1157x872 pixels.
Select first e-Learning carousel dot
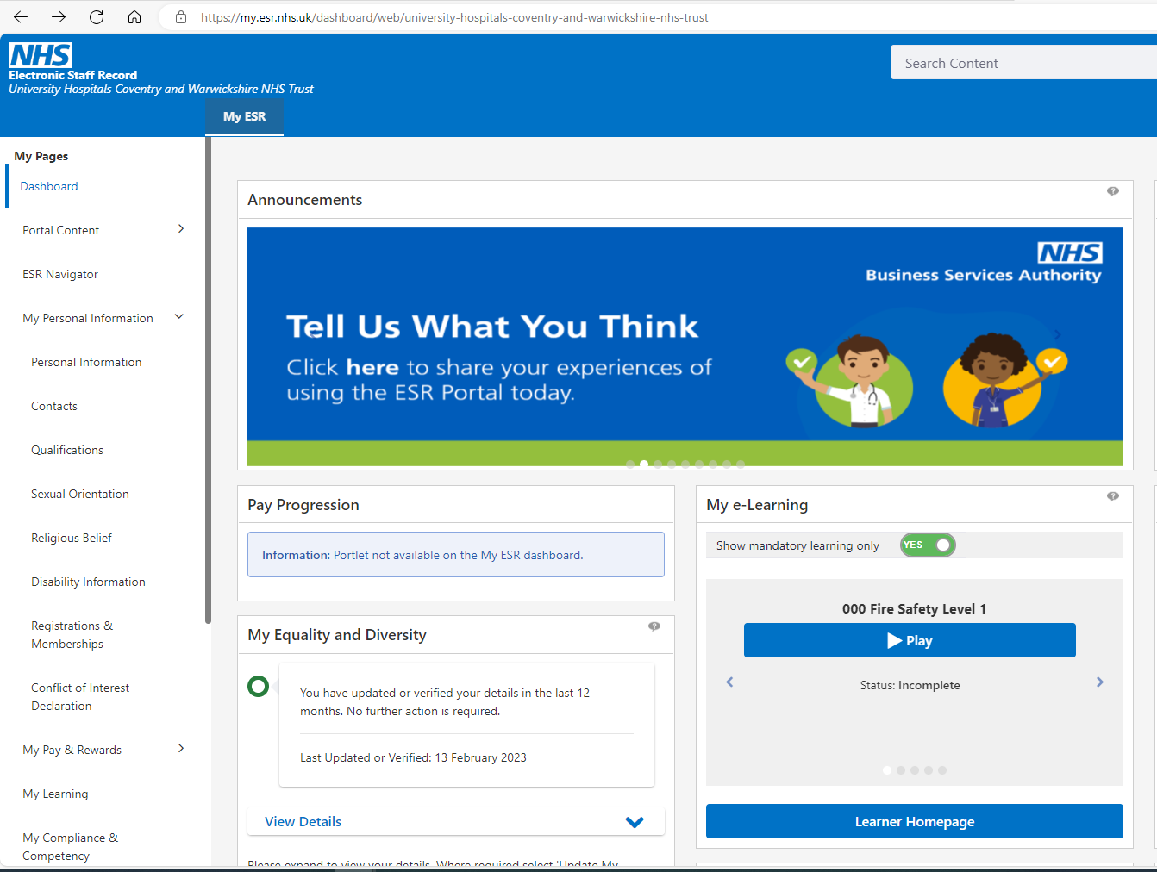[887, 770]
